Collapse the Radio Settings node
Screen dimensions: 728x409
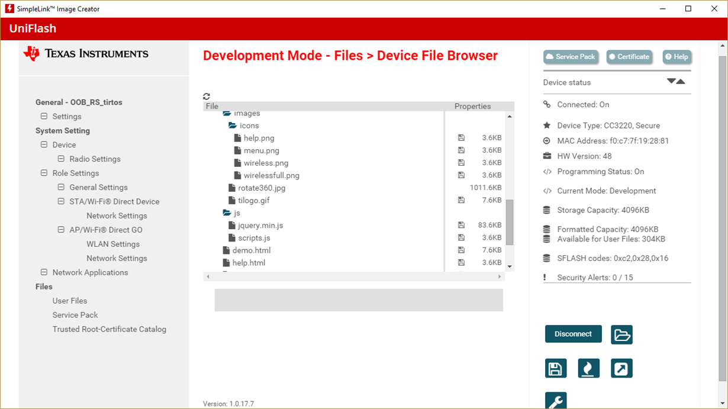pos(61,159)
